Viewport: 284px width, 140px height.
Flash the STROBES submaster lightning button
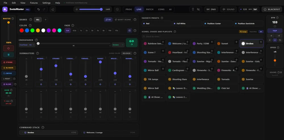[56, 84]
